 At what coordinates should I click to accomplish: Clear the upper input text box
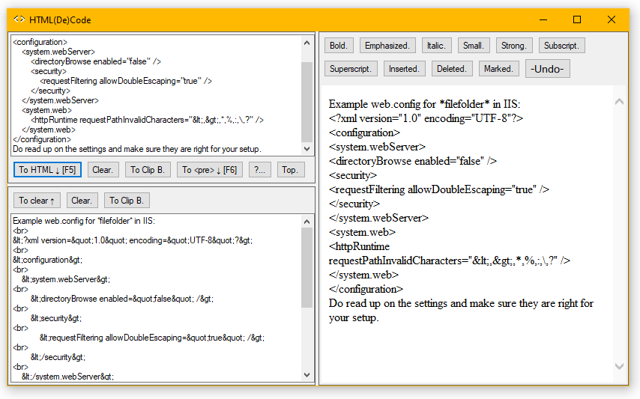click(x=103, y=169)
